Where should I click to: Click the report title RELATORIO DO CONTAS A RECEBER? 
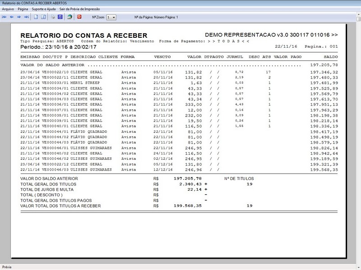tap(84, 36)
